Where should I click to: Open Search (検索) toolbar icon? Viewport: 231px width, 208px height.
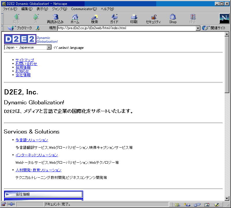click(x=94, y=18)
